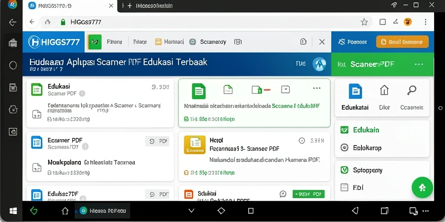Click the square note icon in highlighted card
Screen dimensions: 445x222
click(x=286, y=89)
